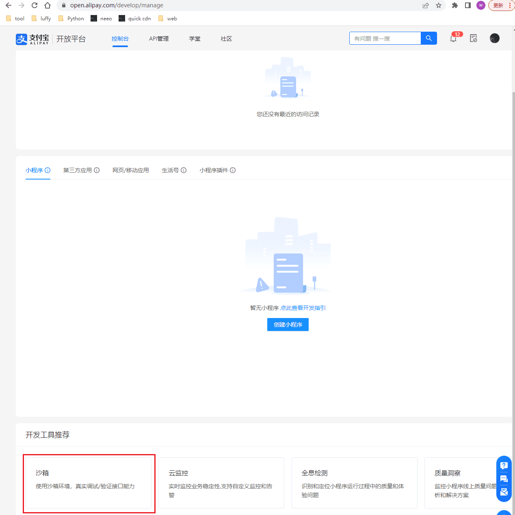Open the 沙箱 tool card

click(x=89, y=483)
